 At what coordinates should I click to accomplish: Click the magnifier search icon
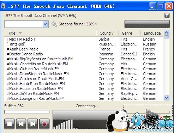[54, 24]
